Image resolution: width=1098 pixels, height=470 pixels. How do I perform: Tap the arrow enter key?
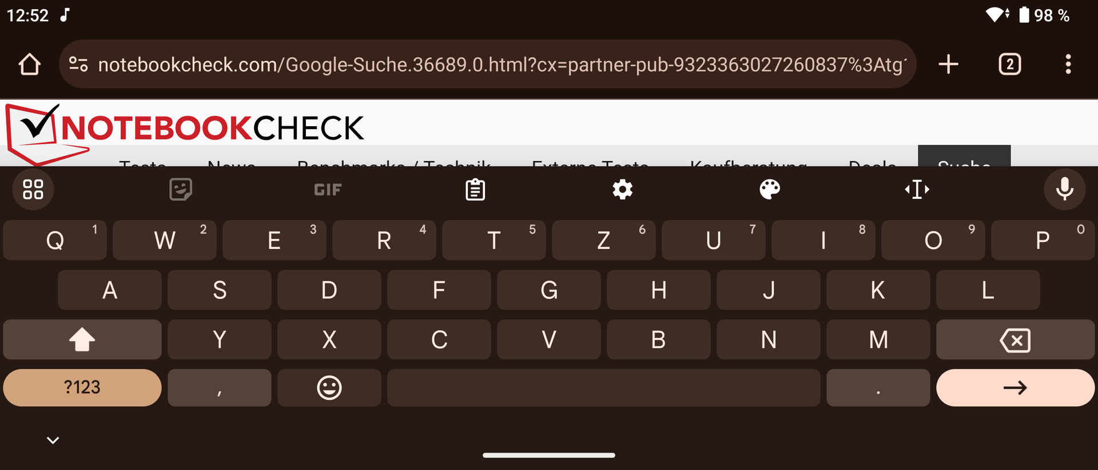tap(1015, 388)
